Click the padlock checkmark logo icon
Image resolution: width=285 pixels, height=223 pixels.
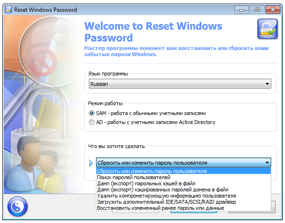point(268,29)
